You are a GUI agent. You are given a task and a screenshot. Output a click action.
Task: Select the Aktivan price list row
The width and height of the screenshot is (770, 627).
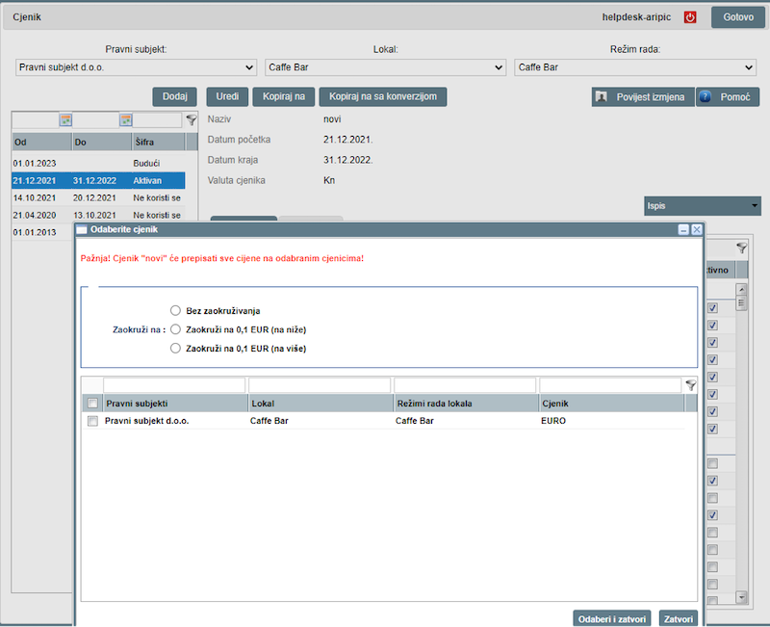point(97,180)
